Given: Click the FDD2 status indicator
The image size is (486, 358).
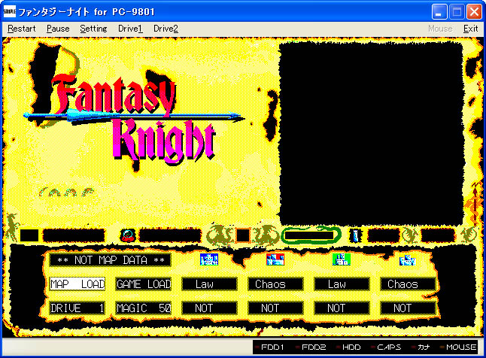Looking at the screenshot, I should pos(311,347).
